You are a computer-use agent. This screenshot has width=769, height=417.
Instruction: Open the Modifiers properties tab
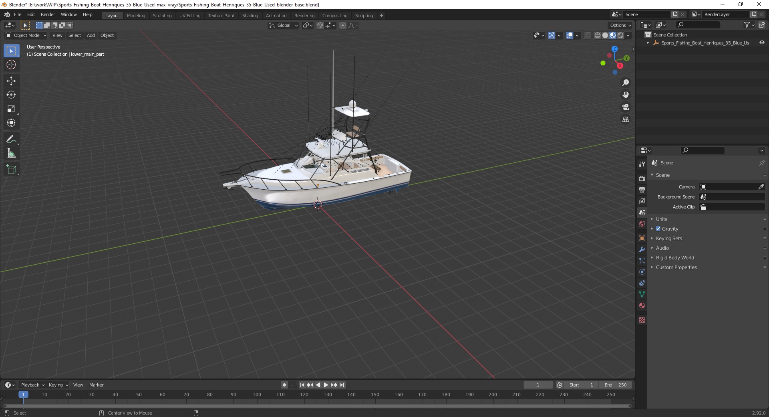642,249
